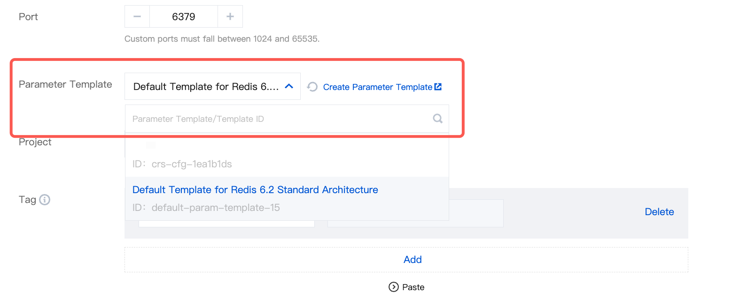Click the info icon next to Tag
Image resolution: width=732 pixels, height=300 pixels.
(45, 200)
